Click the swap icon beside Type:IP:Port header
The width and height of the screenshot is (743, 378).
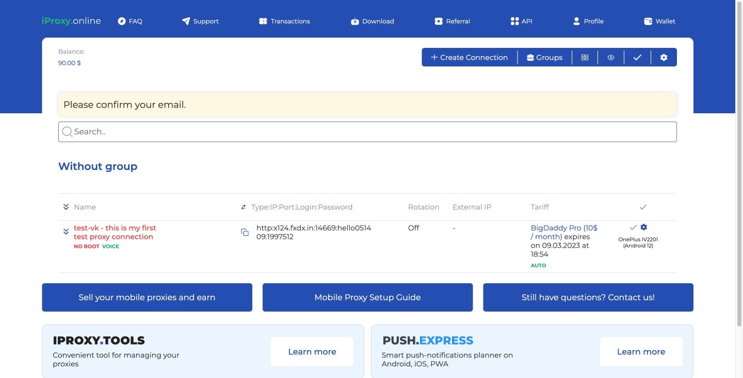click(244, 207)
